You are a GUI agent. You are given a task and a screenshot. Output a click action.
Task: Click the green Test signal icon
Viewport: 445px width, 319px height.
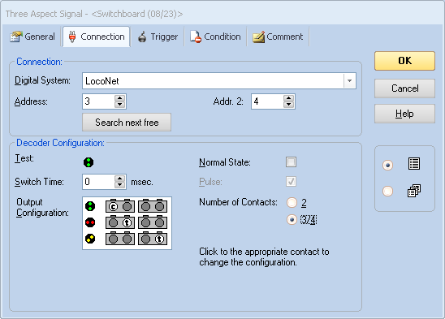pos(89,162)
